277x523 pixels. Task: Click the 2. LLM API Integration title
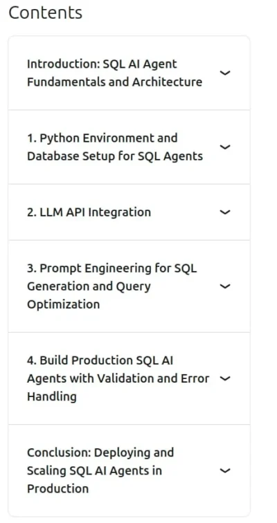pyautogui.click(x=89, y=212)
